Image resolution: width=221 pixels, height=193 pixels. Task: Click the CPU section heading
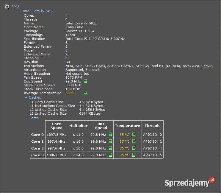coord(15,6)
